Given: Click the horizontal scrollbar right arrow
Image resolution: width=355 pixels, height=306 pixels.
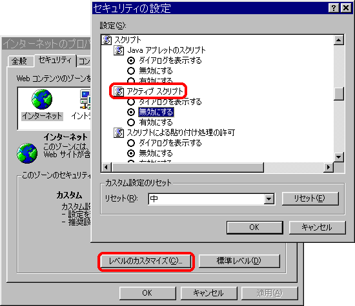Looking at the screenshot, I should pos(329,167).
